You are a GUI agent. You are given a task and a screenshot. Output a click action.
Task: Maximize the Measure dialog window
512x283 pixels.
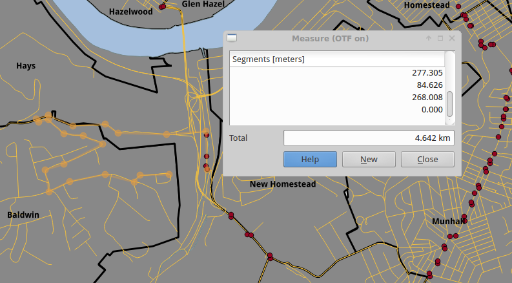440,39
